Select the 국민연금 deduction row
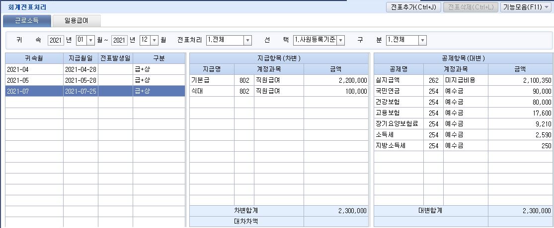 tap(463, 91)
